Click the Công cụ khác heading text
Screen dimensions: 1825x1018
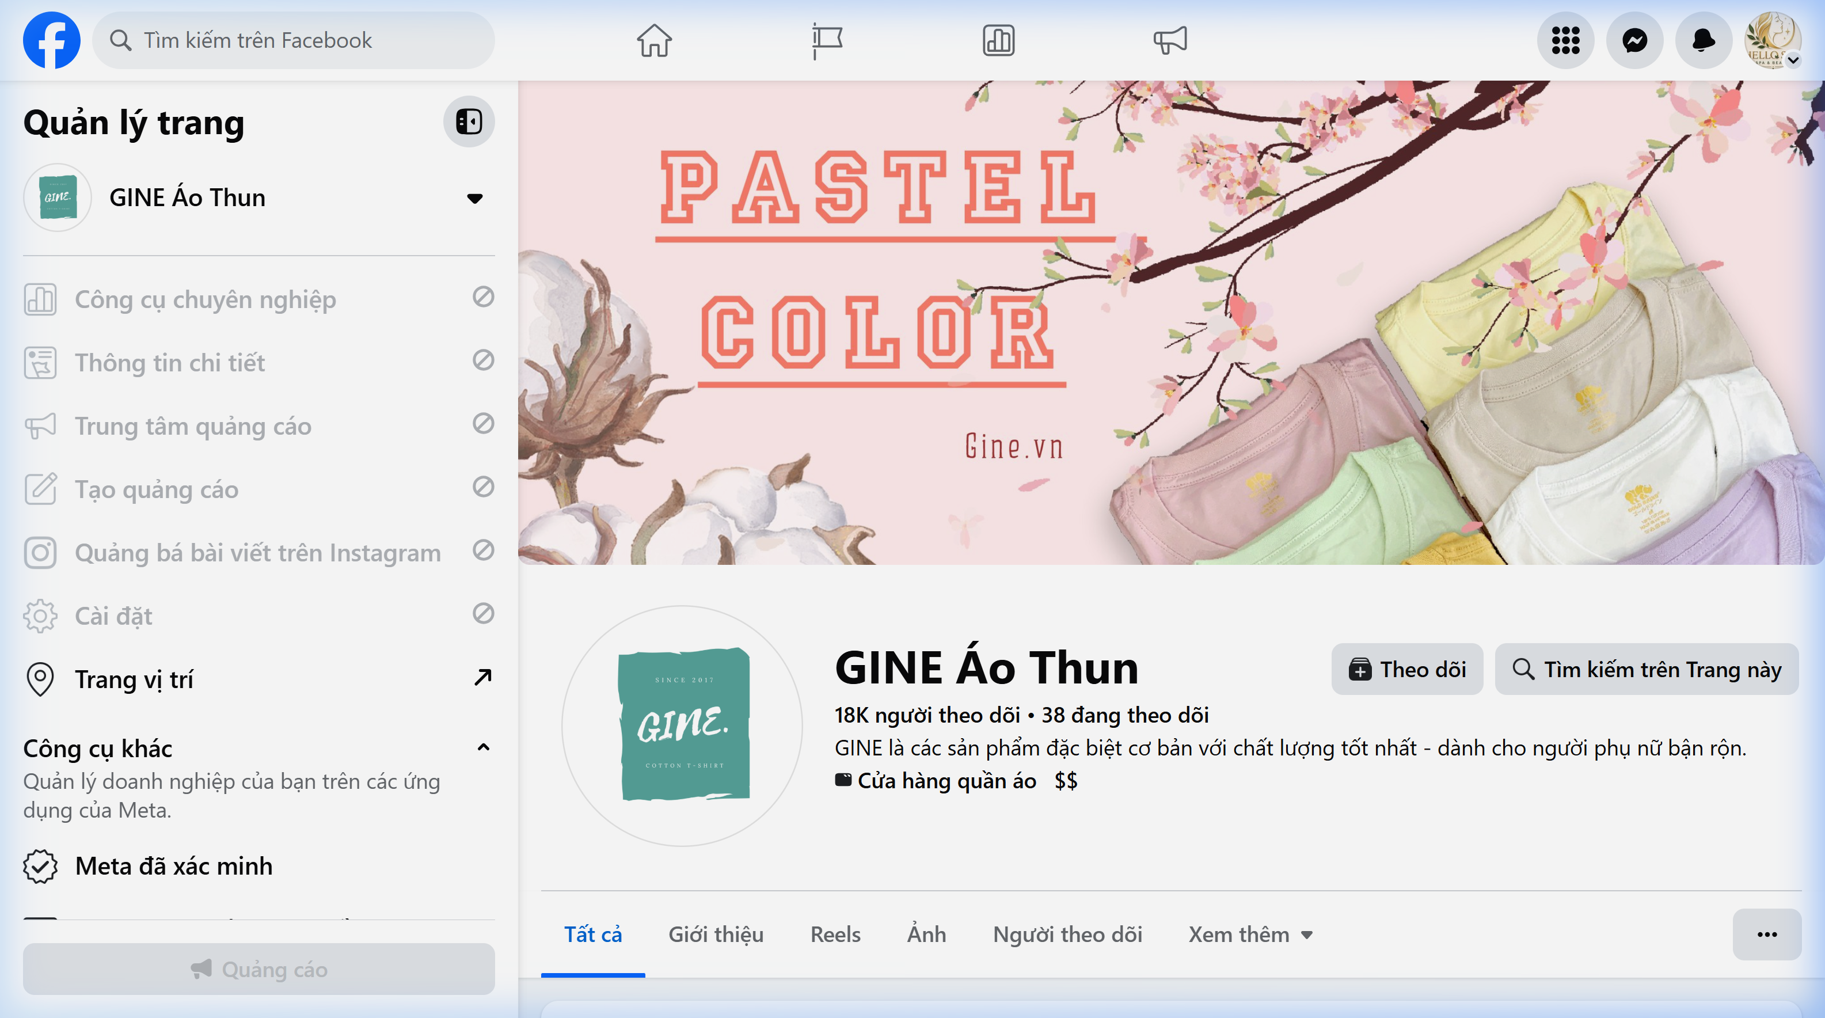[x=98, y=748]
